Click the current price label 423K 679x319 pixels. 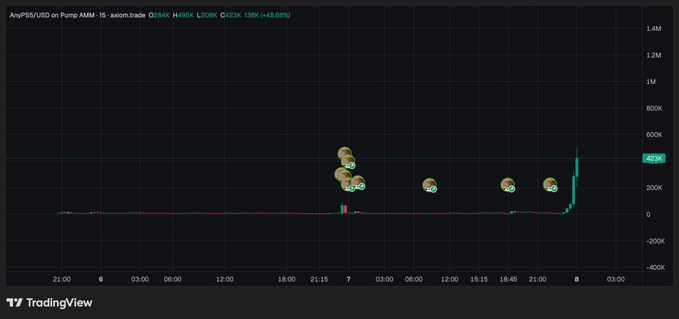pos(653,159)
